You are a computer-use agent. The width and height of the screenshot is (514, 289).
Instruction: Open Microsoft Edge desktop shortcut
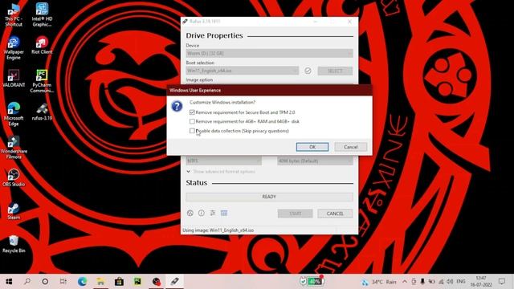click(14, 114)
